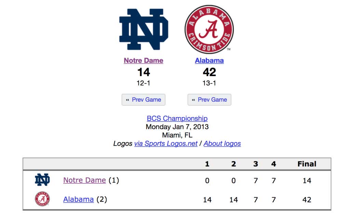The height and width of the screenshot is (218, 350).
Task: Click the quarter 1 column header
Action: (x=207, y=164)
